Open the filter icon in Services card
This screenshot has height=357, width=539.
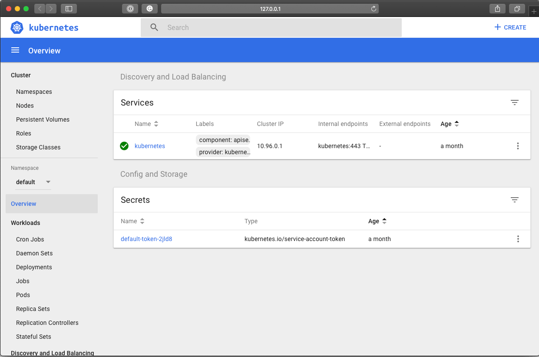515,102
